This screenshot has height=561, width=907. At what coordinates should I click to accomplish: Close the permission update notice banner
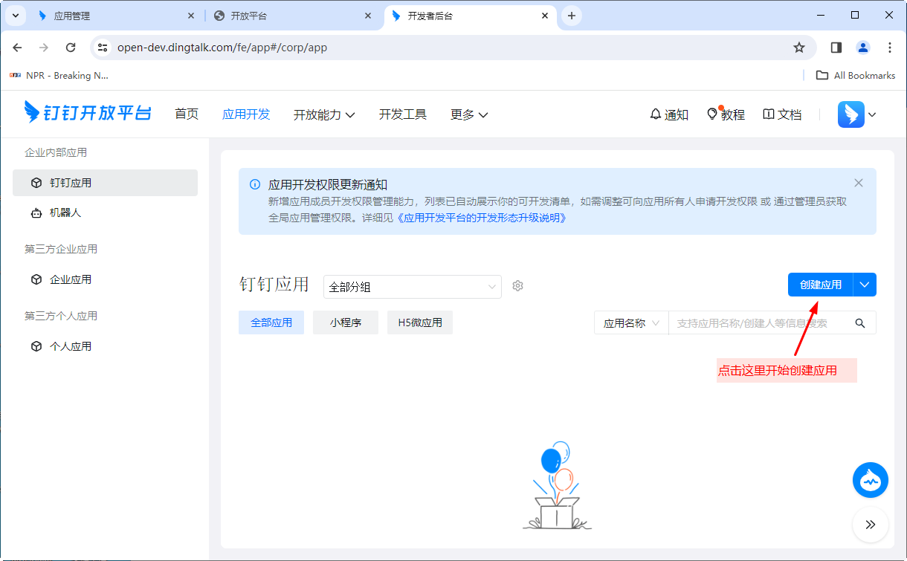pos(859,183)
